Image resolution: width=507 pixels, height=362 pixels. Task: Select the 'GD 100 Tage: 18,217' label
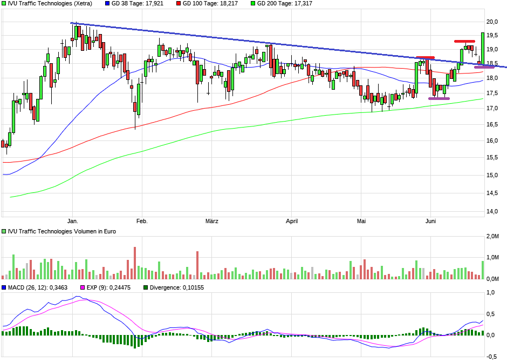pos(210,4)
